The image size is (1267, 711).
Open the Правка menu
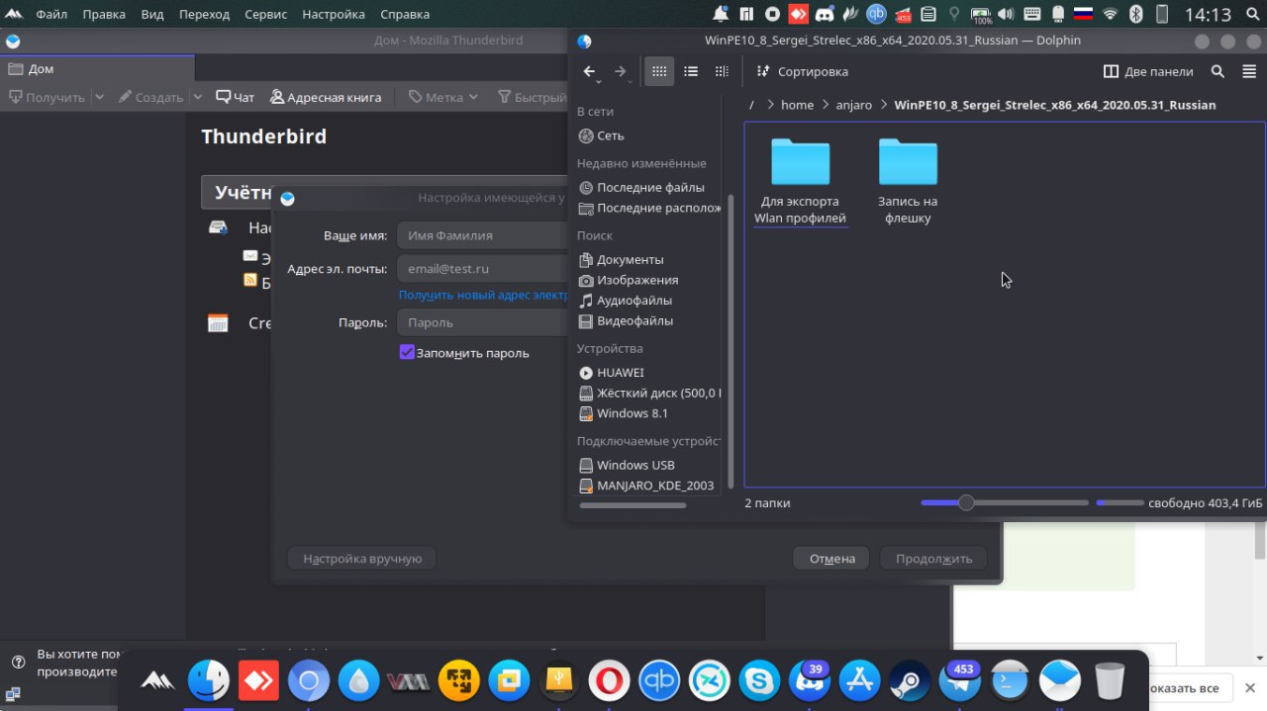coord(104,15)
